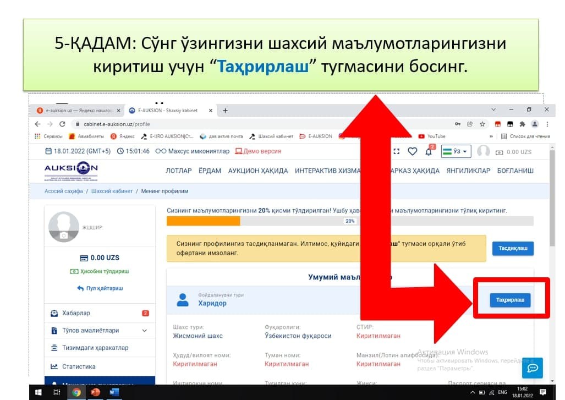This screenshot has width=565, height=400.
Task: Click the profile completion progress bar
Action: (350, 221)
